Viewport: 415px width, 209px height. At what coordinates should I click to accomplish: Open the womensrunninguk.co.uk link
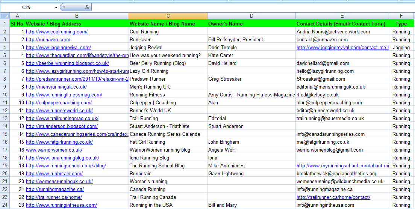click(x=59, y=182)
